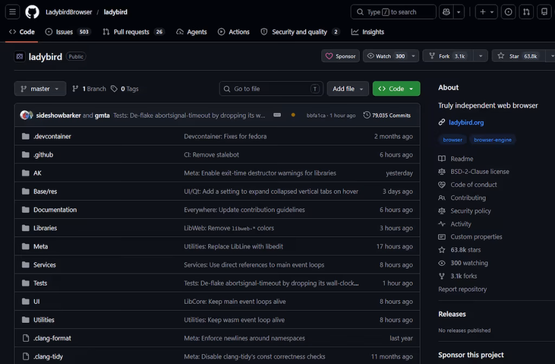Click BSD-2-Clause license link

tap(480, 172)
